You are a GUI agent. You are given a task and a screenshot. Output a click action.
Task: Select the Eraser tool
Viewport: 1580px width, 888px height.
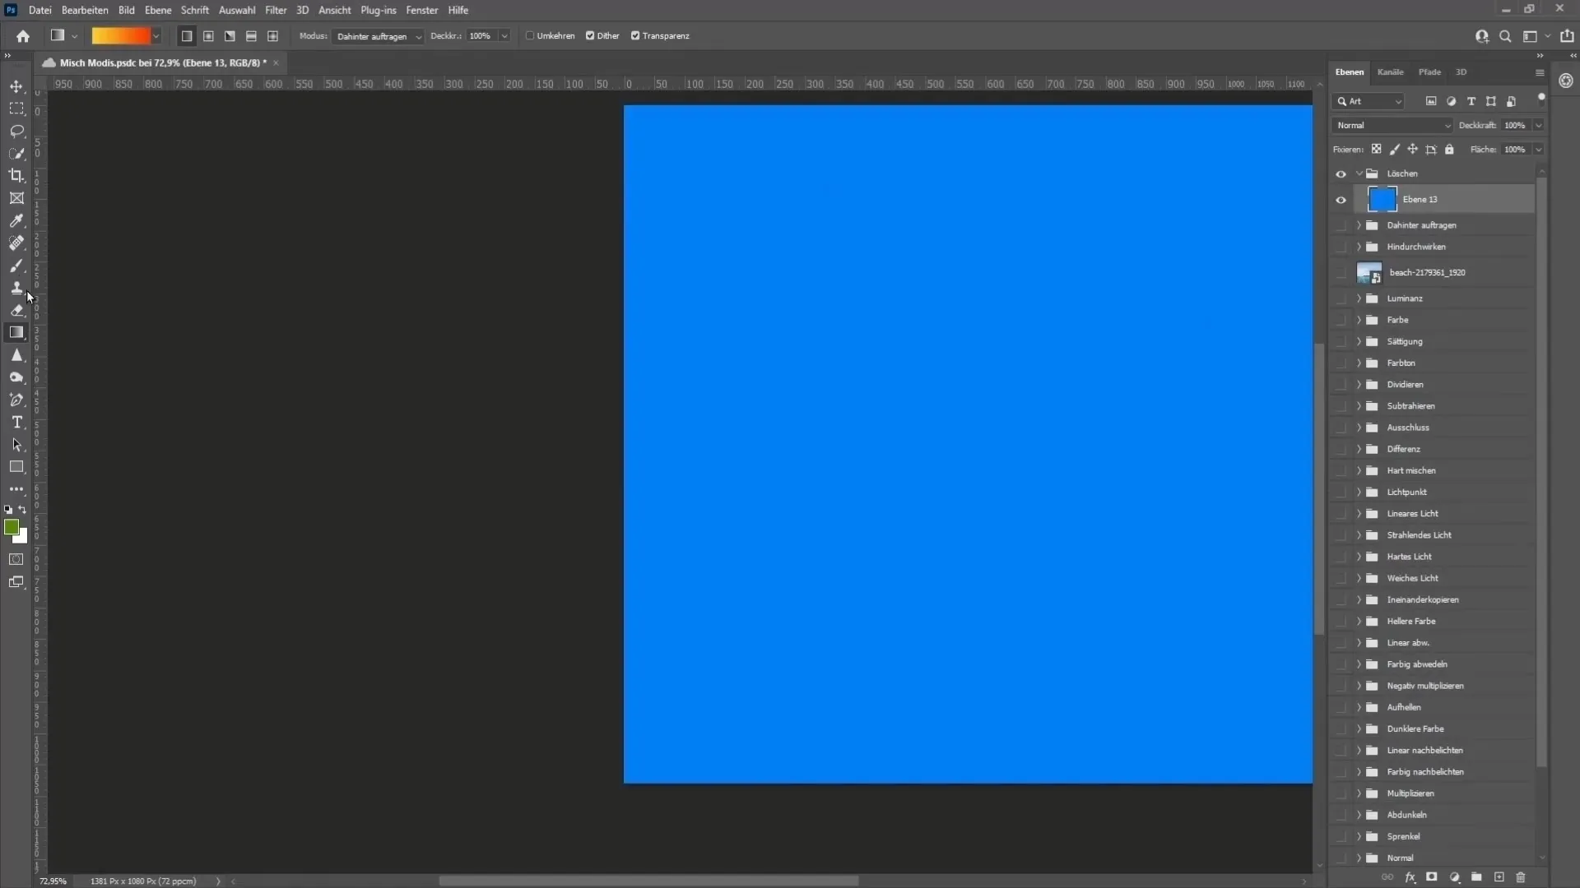pyautogui.click(x=15, y=309)
